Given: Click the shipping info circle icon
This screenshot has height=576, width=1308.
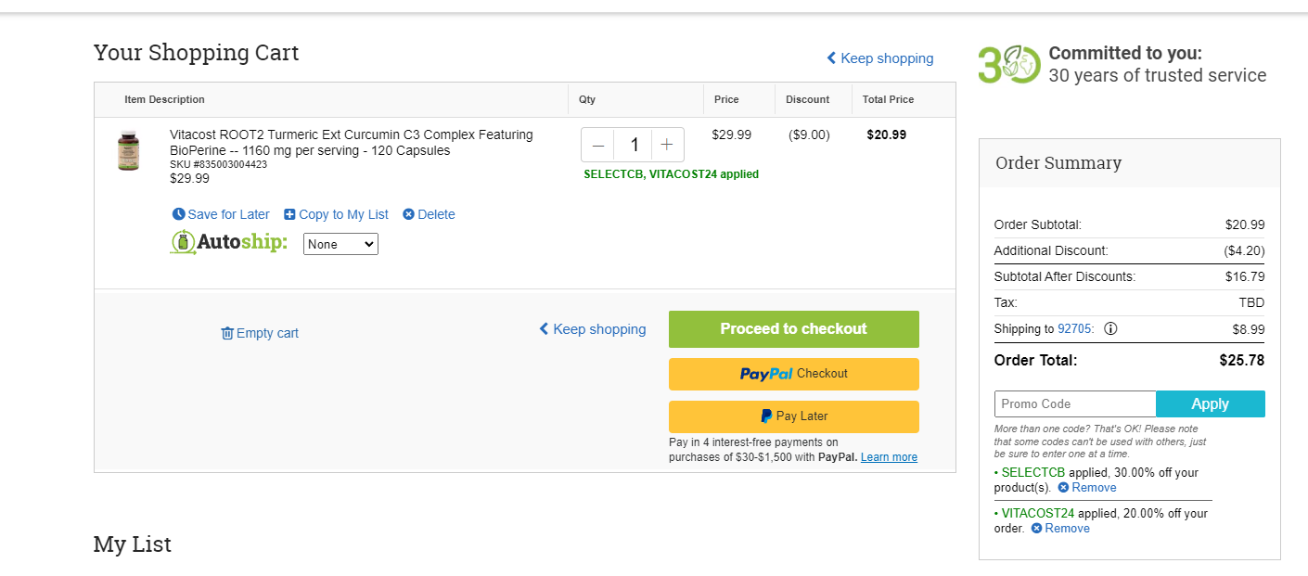Looking at the screenshot, I should click(1110, 328).
